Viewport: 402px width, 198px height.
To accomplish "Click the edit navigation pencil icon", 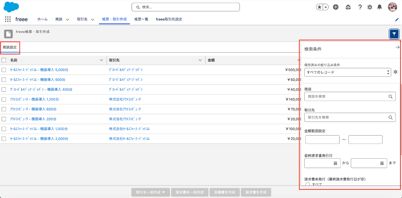I will click(397, 20).
